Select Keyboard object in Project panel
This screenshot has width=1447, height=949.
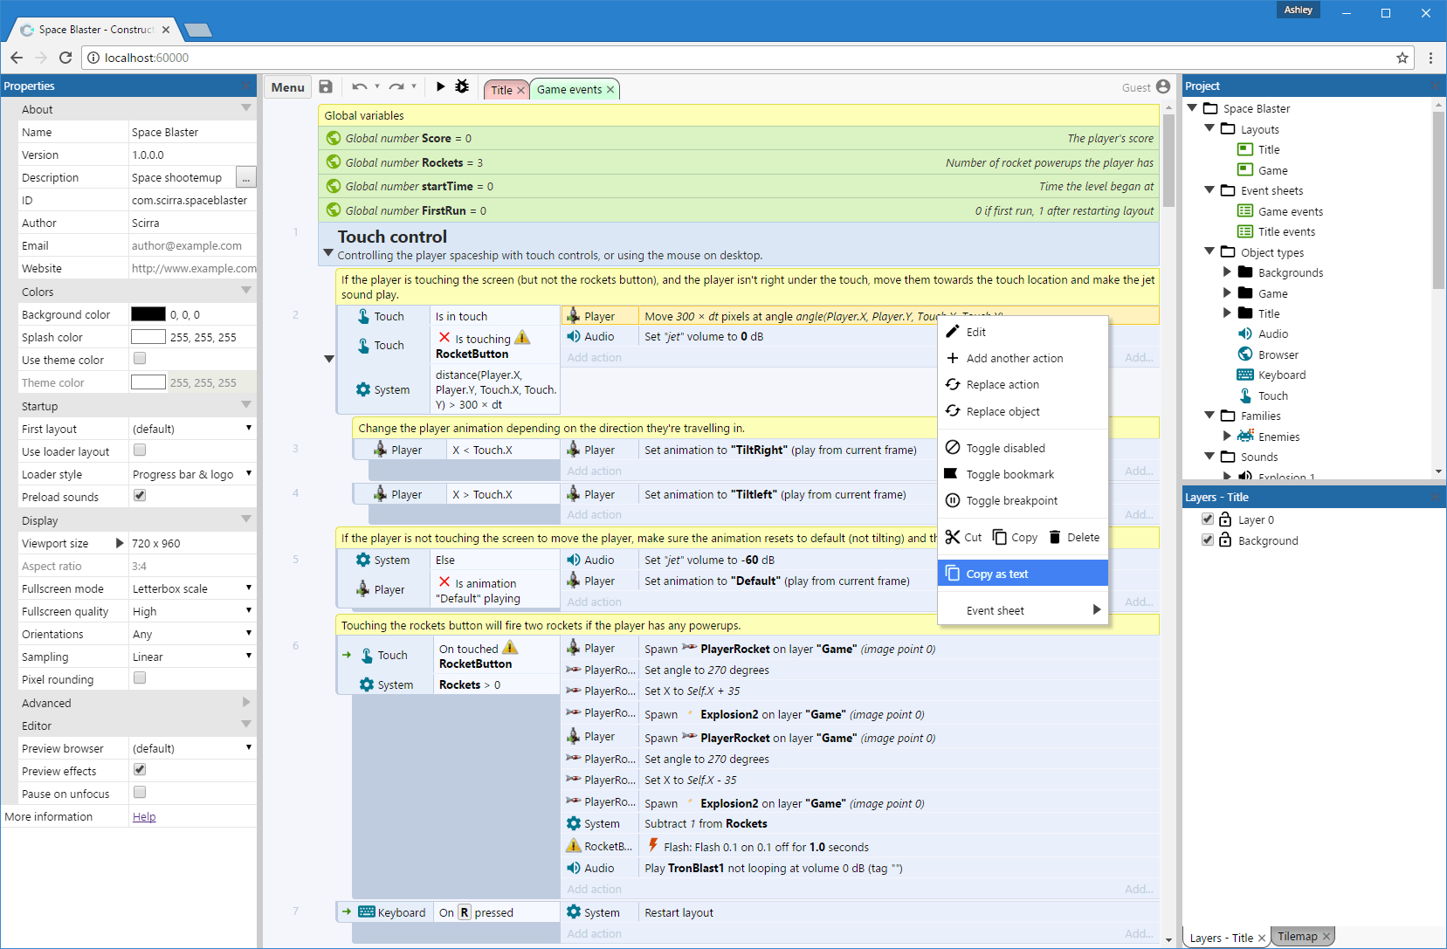1281,375
